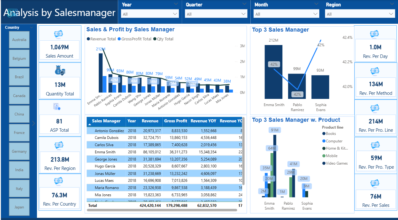This screenshot has height=220, width=398.
Task: Click the cash icon above Rev. Per Method
Action: 375,71
